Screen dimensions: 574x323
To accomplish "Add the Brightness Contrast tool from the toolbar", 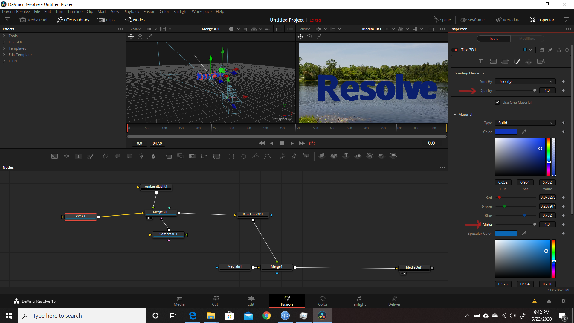I will (142, 156).
